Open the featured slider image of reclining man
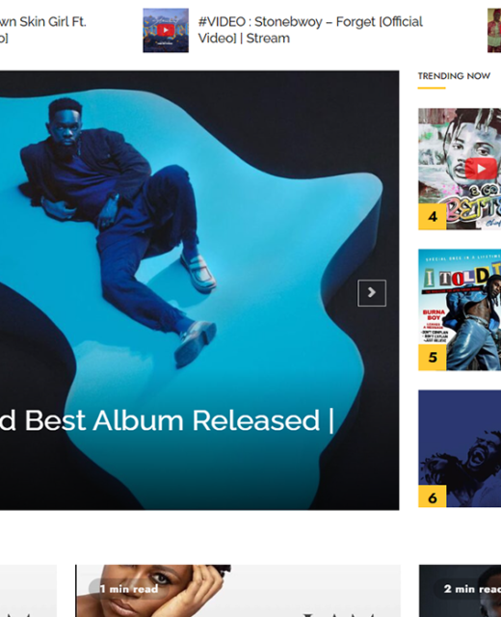This screenshot has width=501, height=617. pyautogui.click(x=199, y=290)
